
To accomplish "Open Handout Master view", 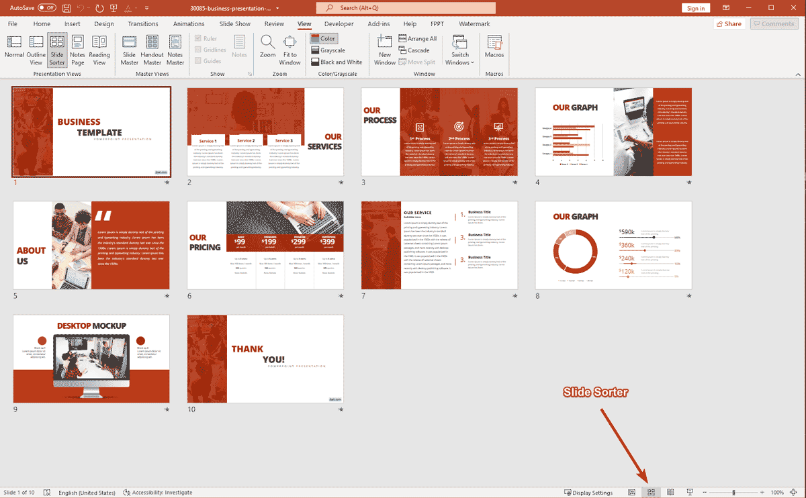I will pyautogui.click(x=152, y=48).
